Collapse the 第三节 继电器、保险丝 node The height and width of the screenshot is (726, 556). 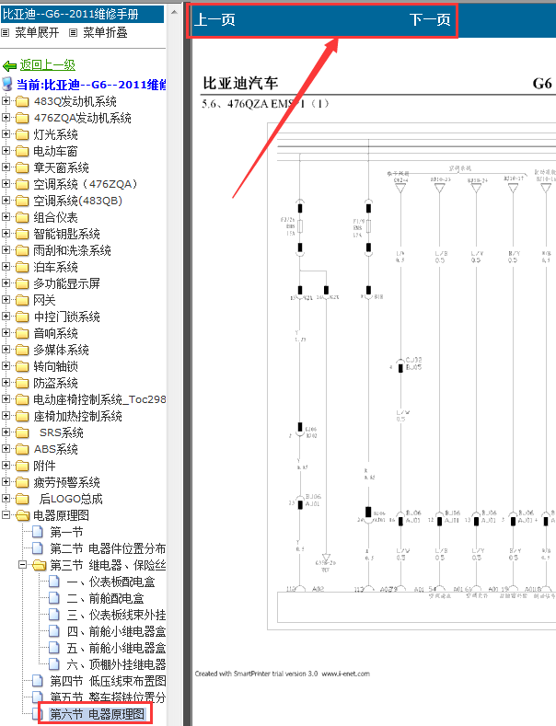(x=22, y=565)
